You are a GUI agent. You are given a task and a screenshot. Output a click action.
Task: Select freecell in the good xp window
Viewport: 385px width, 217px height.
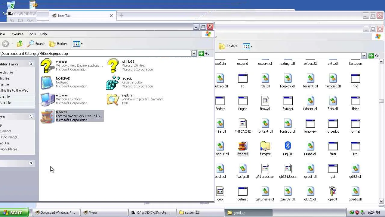pos(72,116)
